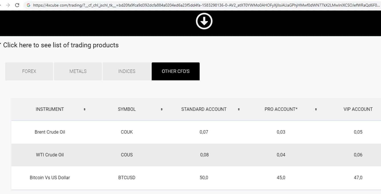Select the INDICES tab
This screenshot has width=381, height=194.
pos(127,71)
